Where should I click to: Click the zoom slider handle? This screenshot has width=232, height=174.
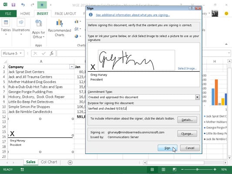pyautogui.click(x=197, y=169)
